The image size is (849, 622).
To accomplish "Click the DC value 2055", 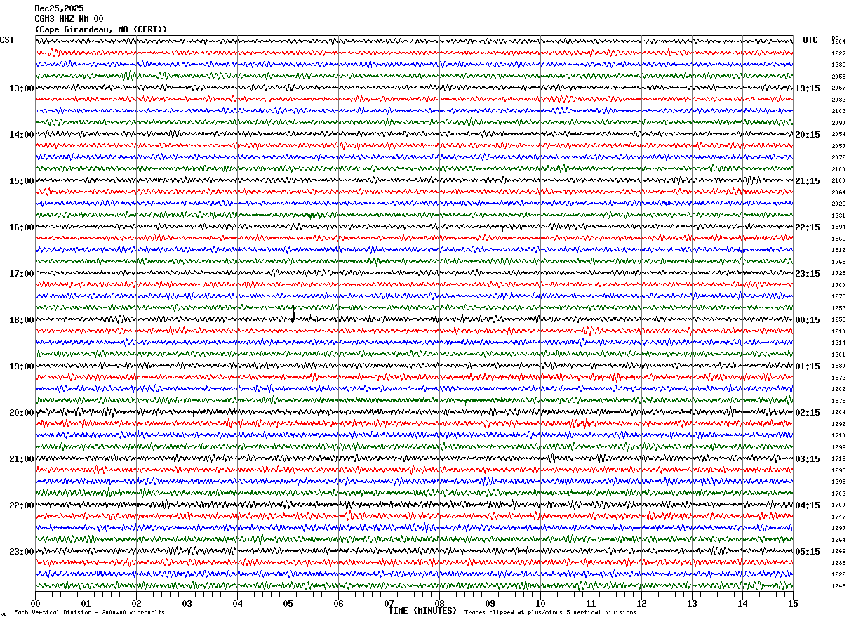I will click(x=838, y=77).
